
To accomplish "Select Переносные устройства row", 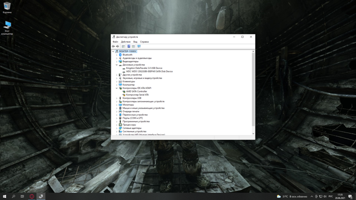I will coord(135,115).
